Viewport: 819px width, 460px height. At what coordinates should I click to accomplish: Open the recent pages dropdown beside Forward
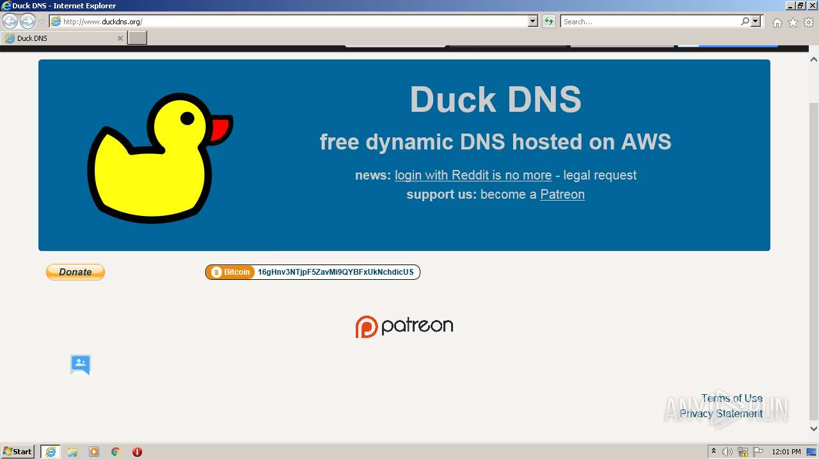coord(42,22)
